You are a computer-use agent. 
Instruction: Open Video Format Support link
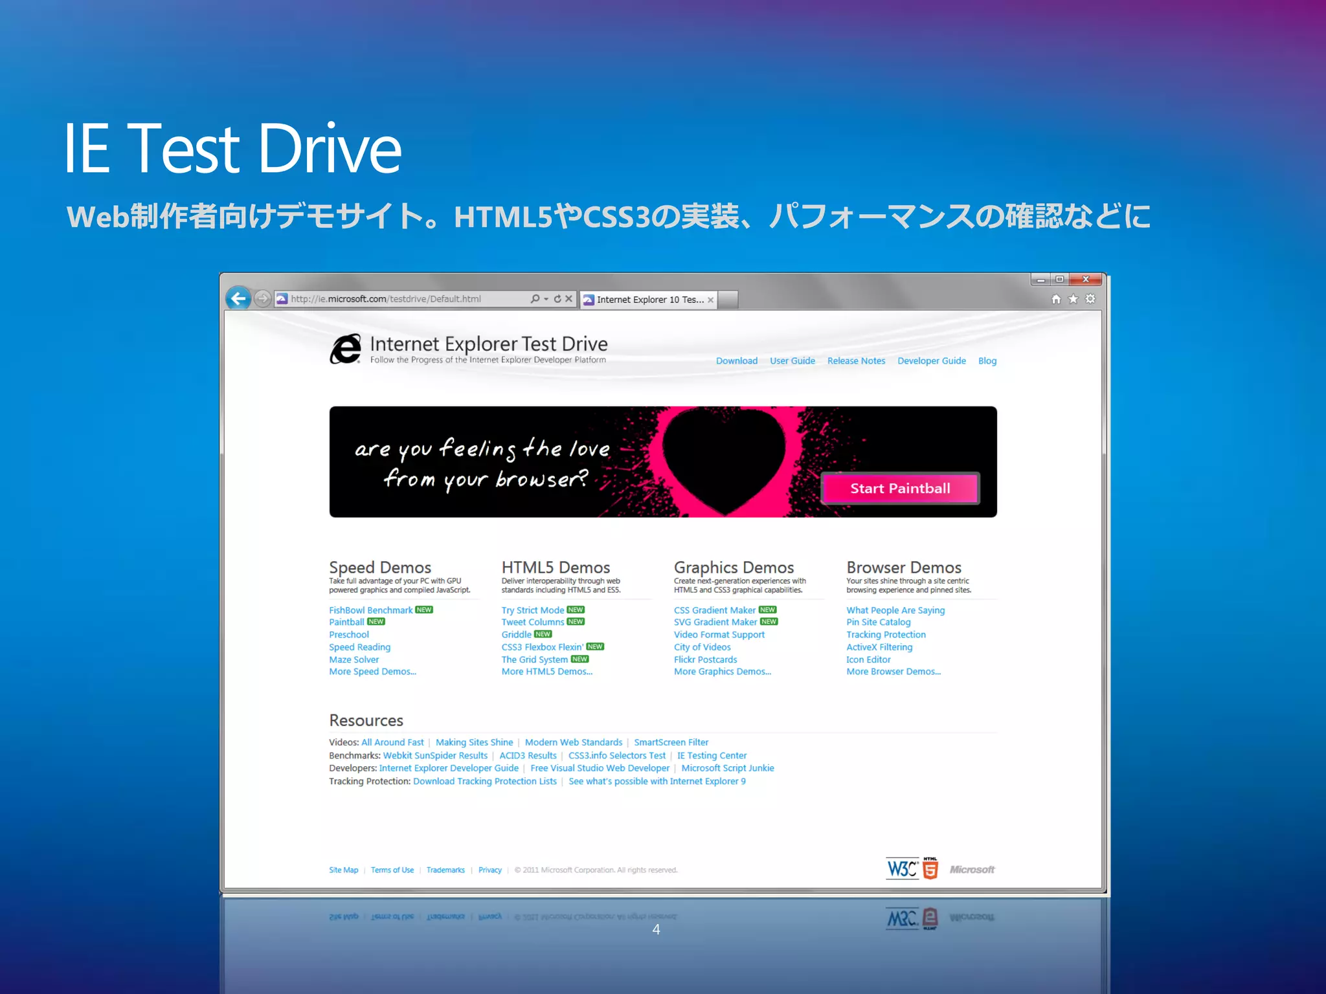pyautogui.click(x=719, y=635)
